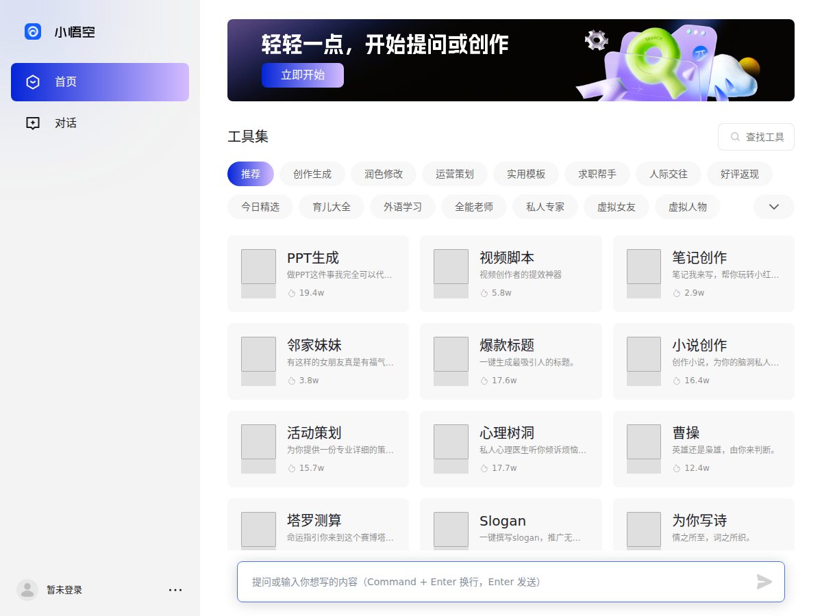Click the flame icon beside 19.4w
The width and height of the screenshot is (822, 616).
pos(291,293)
